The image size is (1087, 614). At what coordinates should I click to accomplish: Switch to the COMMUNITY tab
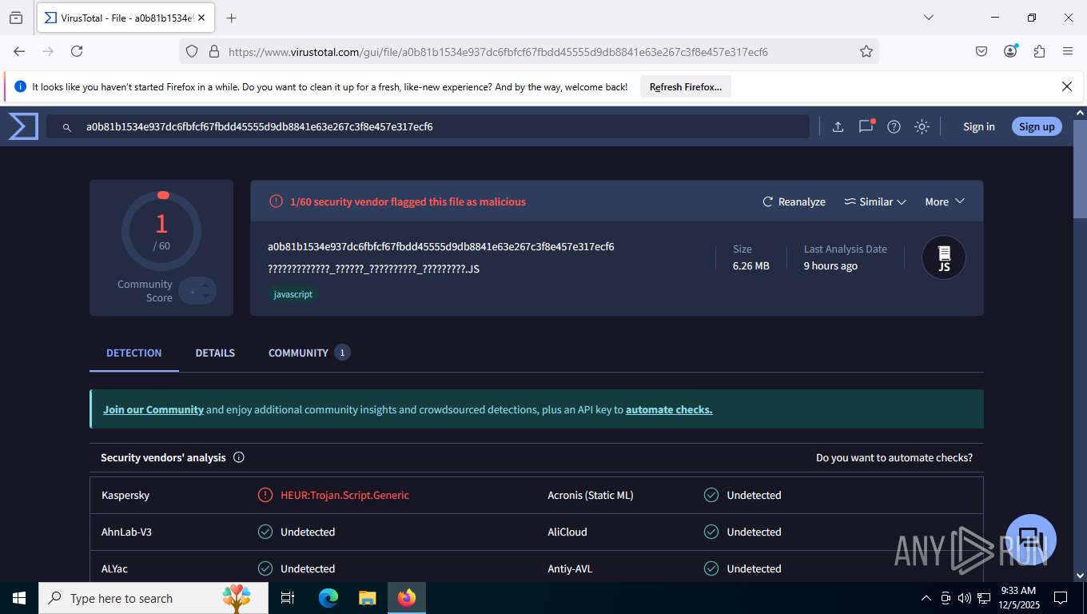click(309, 353)
